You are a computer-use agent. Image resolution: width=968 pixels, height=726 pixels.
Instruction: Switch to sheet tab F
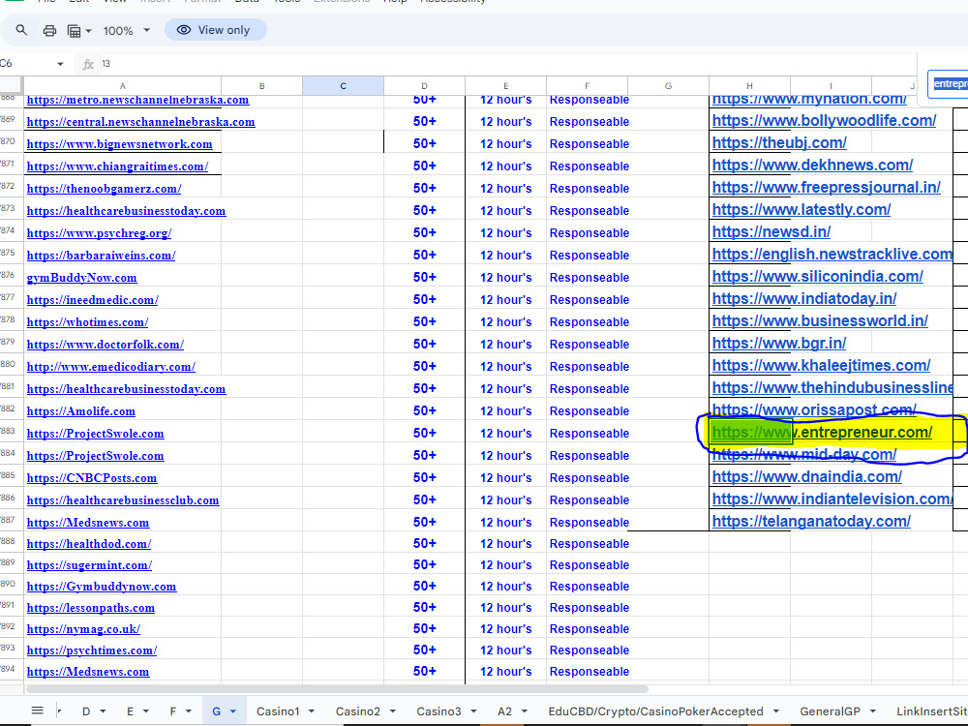click(x=173, y=711)
